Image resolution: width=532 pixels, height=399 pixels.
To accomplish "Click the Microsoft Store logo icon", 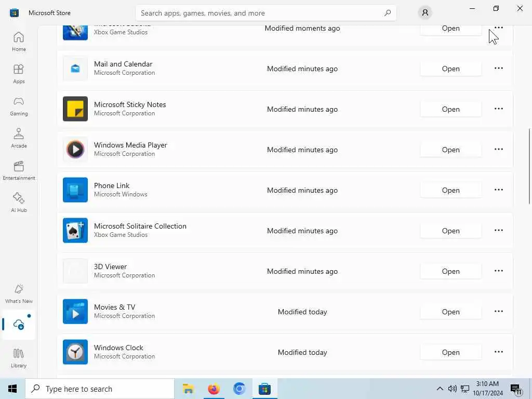I will (14, 13).
